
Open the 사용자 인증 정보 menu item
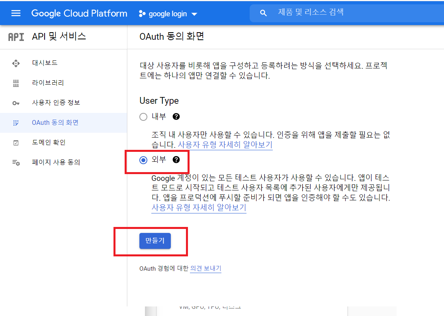63,103
